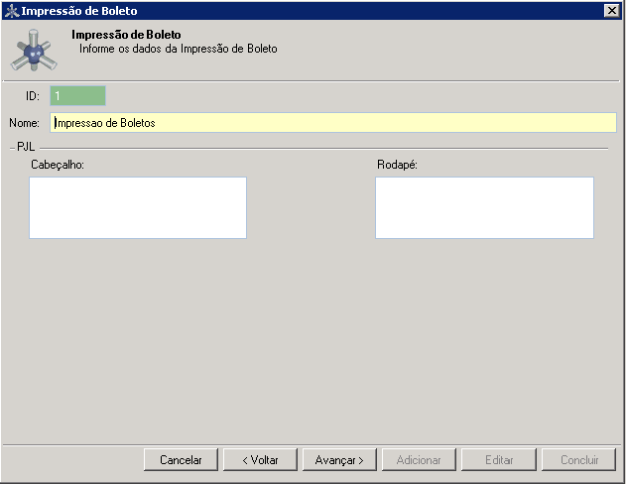Click the Rodapé label
This screenshot has width=626, height=484.
tap(397, 165)
